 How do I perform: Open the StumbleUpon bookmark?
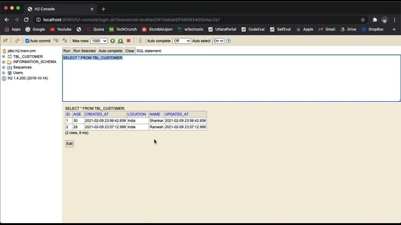(157, 29)
